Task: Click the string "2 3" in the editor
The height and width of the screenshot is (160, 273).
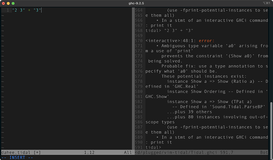Action: pyautogui.click(x=19, y=10)
